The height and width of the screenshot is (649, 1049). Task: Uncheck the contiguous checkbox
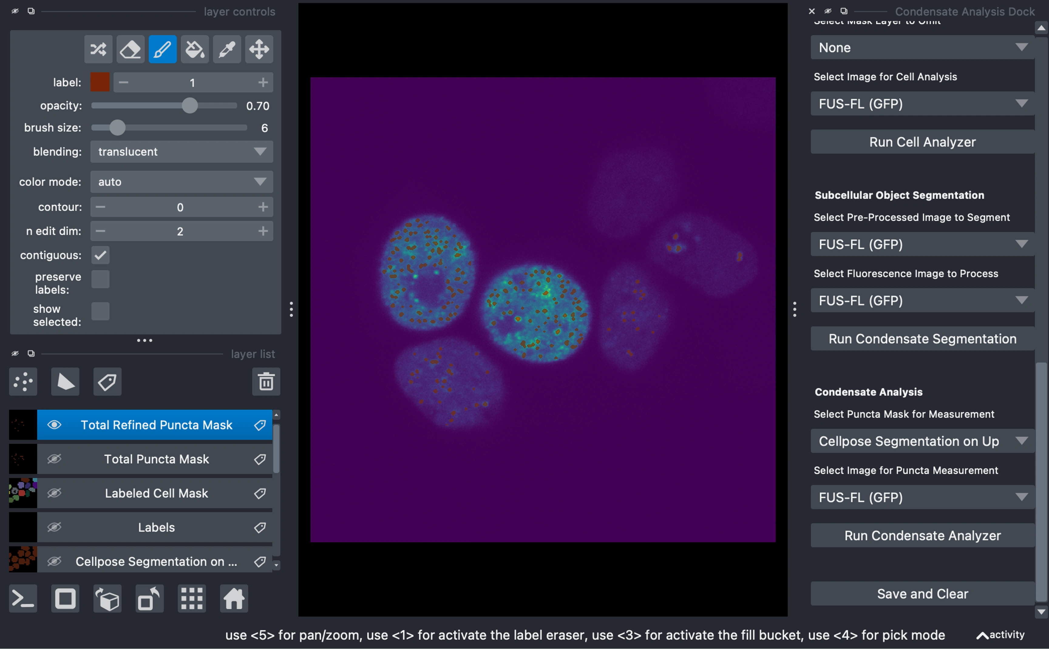coord(100,255)
